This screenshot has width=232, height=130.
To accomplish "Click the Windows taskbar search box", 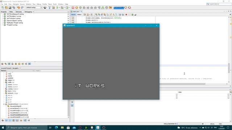I will (x=26, y=127).
